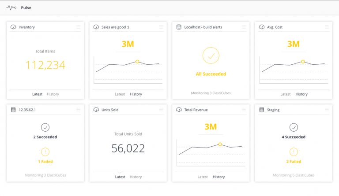Show Latest view on Total Revenue tile
This screenshot has height=196, width=339.
click(203, 177)
